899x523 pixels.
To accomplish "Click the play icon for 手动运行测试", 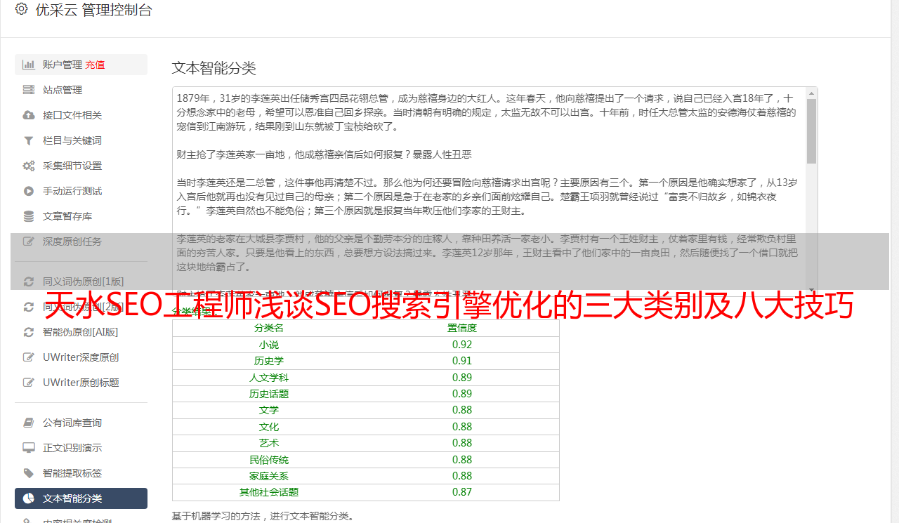I will click(x=29, y=191).
